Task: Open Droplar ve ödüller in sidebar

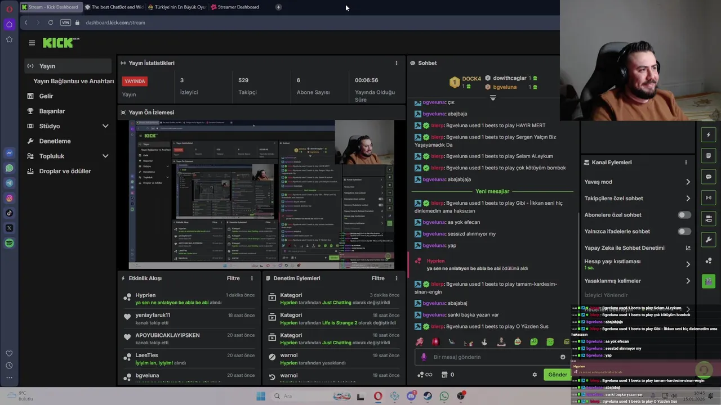Action: 65,171
